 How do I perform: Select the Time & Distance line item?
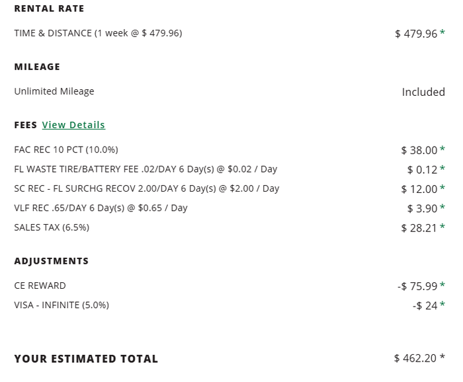[98, 33]
